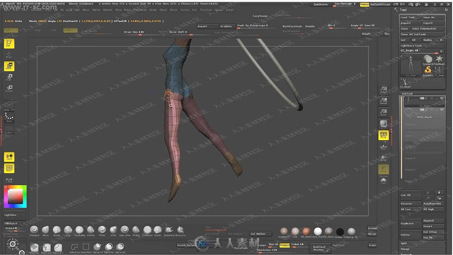Select the Flatten brush
Image resolution: width=453 pixels, height=255 pixels.
coord(91,231)
